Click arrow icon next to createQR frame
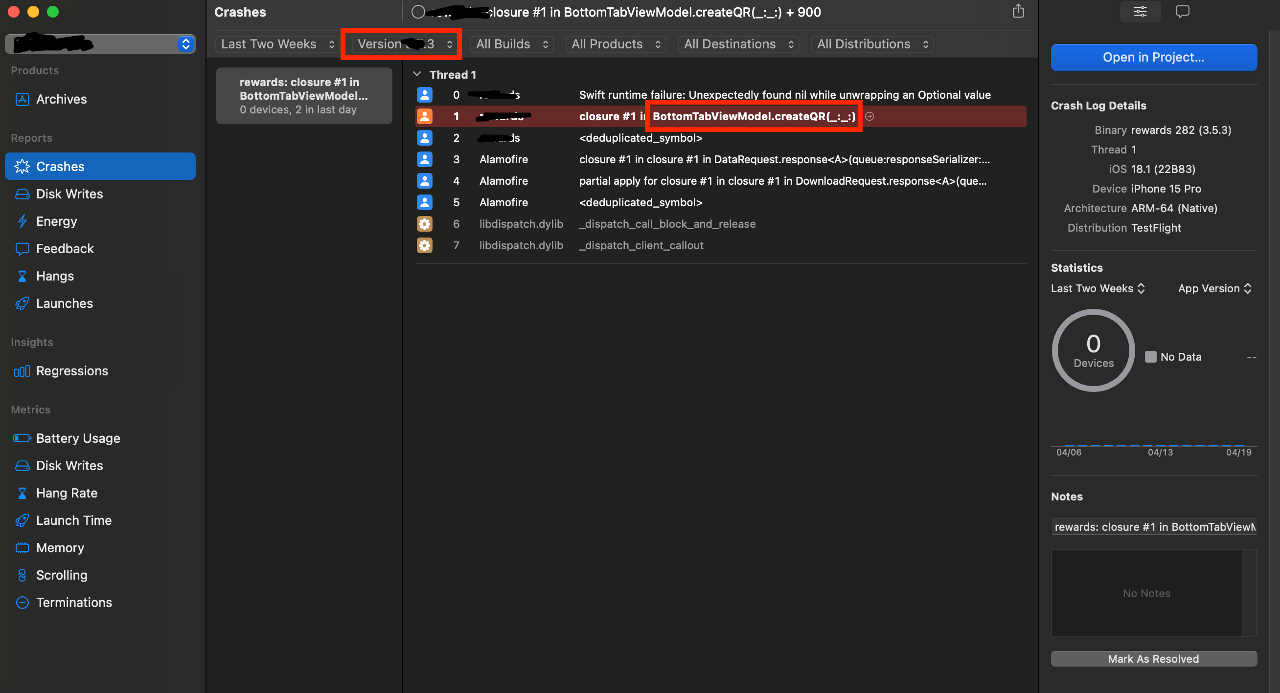1280x693 pixels. (x=869, y=116)
